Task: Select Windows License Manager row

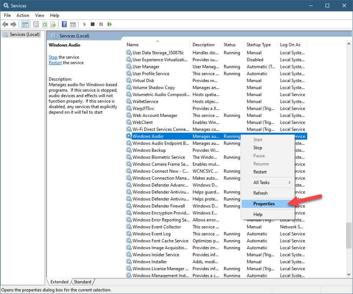Action: click(x=216, y=269)
